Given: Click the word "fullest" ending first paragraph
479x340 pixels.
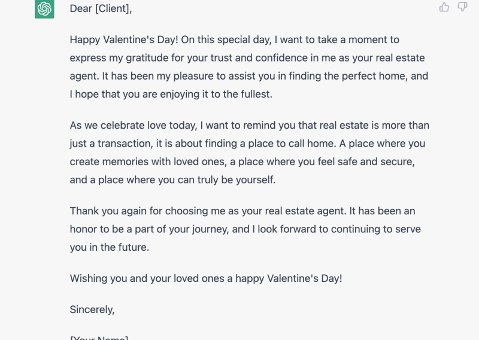Looking at the screenshot, I should point(255,94).
